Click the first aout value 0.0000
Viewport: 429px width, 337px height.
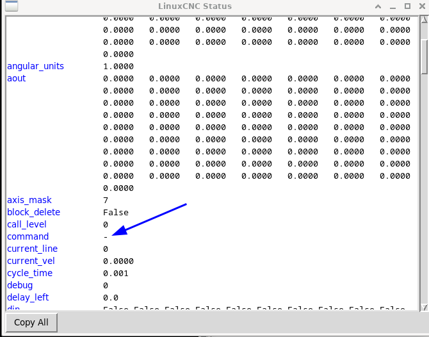(x=118, y=79)
